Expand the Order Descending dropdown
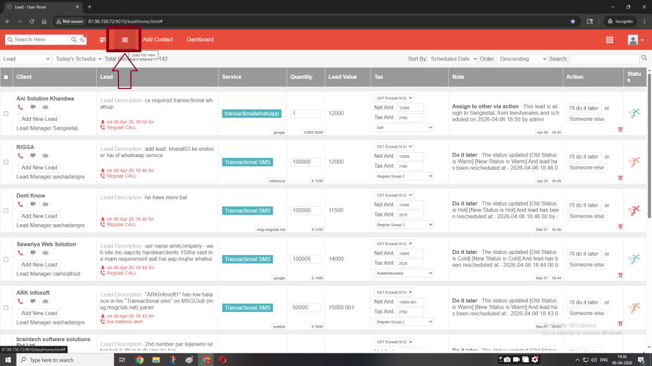The width and height of the screenshot is (652, 366). [x=521, y=59]
